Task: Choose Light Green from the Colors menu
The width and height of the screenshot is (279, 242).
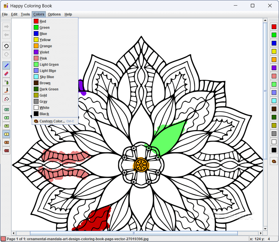Action: pyautogui.click(x=55, y=65)
